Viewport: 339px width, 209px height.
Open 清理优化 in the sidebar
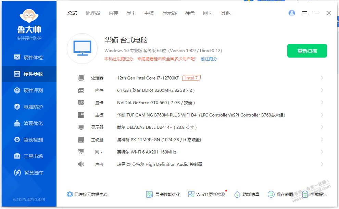tap(29, 123)
